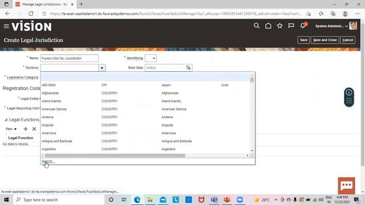Click the Save button
The height and width of the screenshot is (205, 365).
tap(303, 40)
